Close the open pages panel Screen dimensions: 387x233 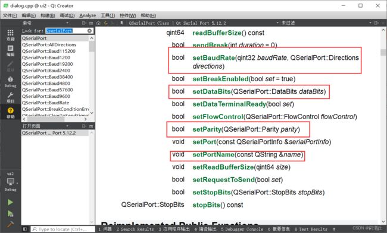[x=91, y=126]
